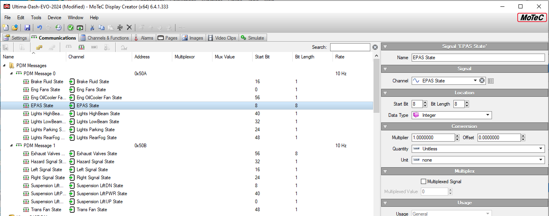Click the green arrow icon of Eng Fans State
549x216 pixels.
click(x=72, y=90)
